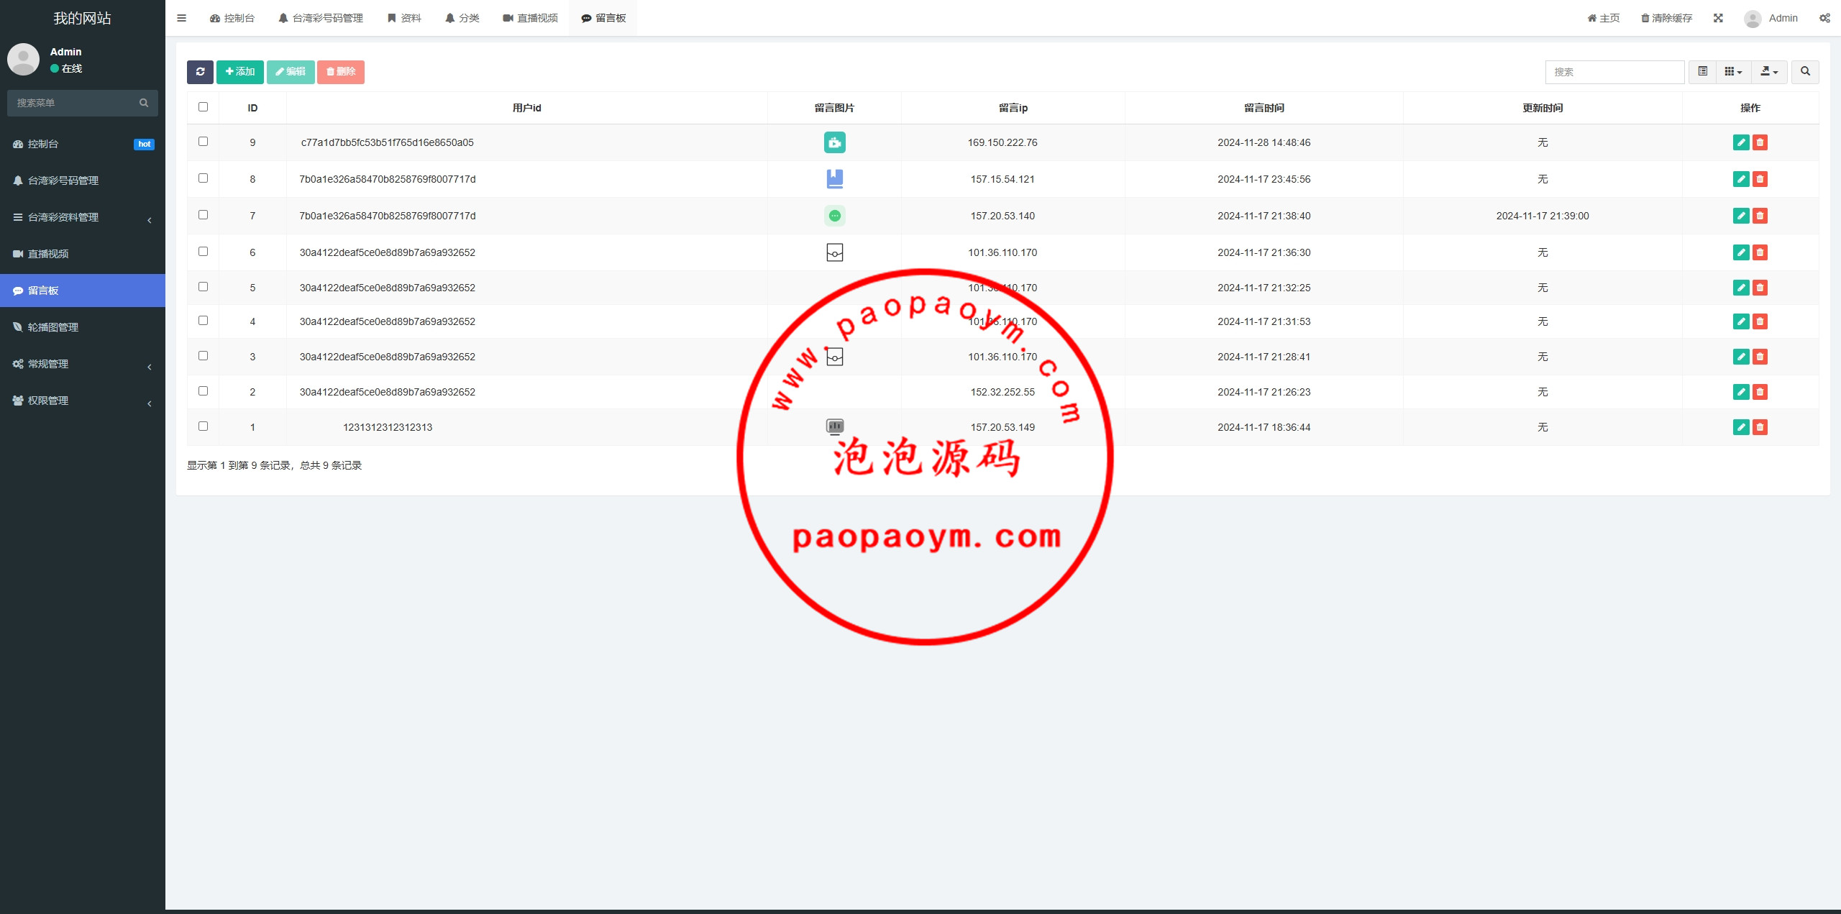Screen dimensions: 1841x914
Task: Delete row with ID 2
Action: coord(1760,392)
